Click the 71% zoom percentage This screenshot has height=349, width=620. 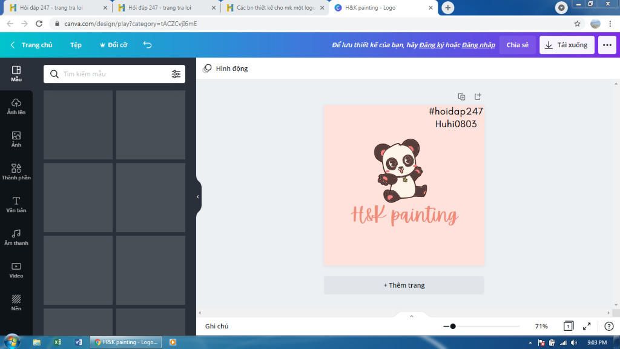541,326
